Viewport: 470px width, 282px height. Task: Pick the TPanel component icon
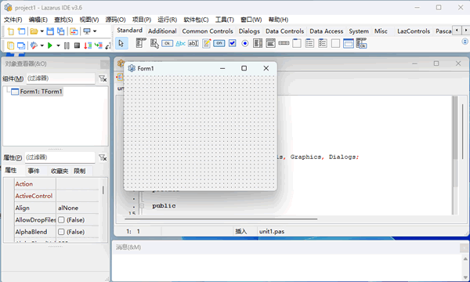(335, 43)
